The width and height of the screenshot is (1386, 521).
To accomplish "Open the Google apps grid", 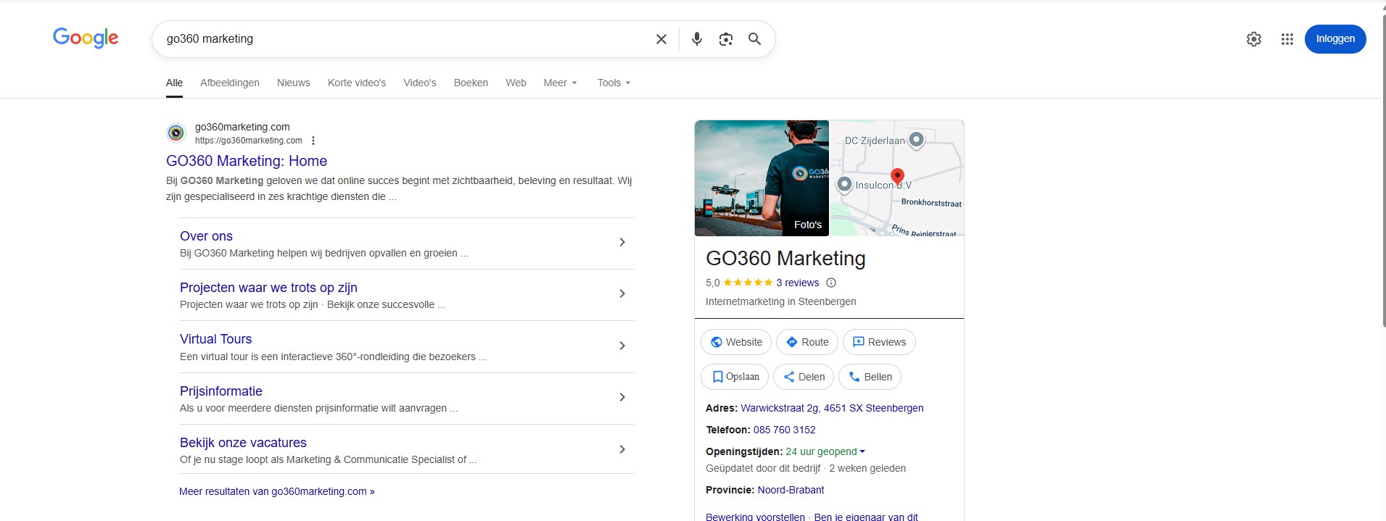I will tap(1287, 39).
